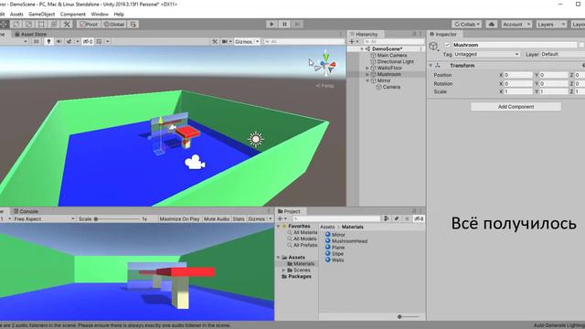The image size is (585, 329).
Task: Toggle Mute Audio in Game view
Action: 217,219
